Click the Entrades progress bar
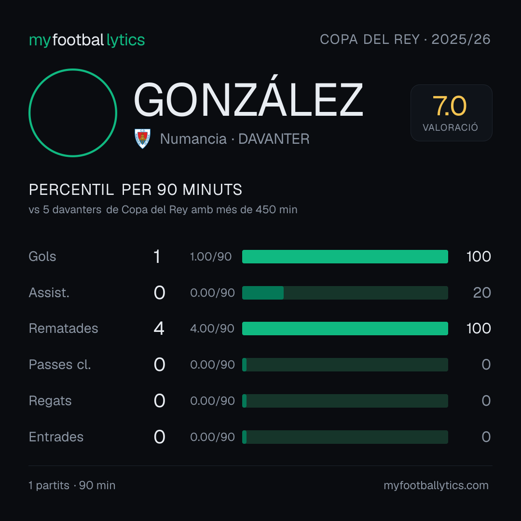The height and width of the screenshot is (521, 521). [x=345, y=437]
